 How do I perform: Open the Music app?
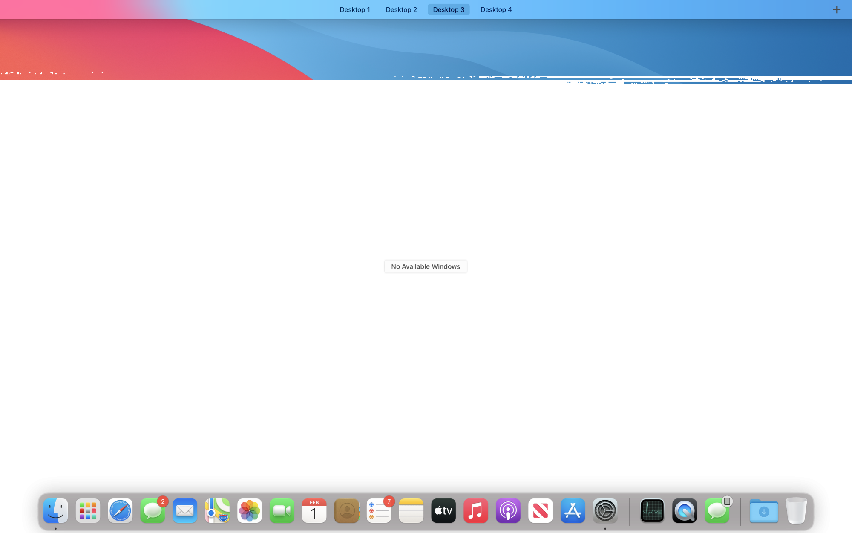476,510
